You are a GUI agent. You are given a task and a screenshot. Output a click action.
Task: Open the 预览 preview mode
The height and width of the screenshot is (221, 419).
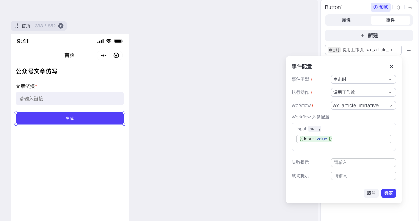(380, 7)
